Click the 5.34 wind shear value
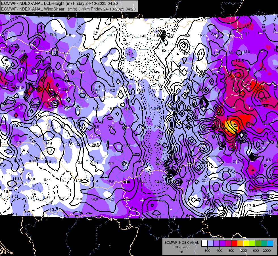This screenshot has width=278, height=256. click(127, 72)
